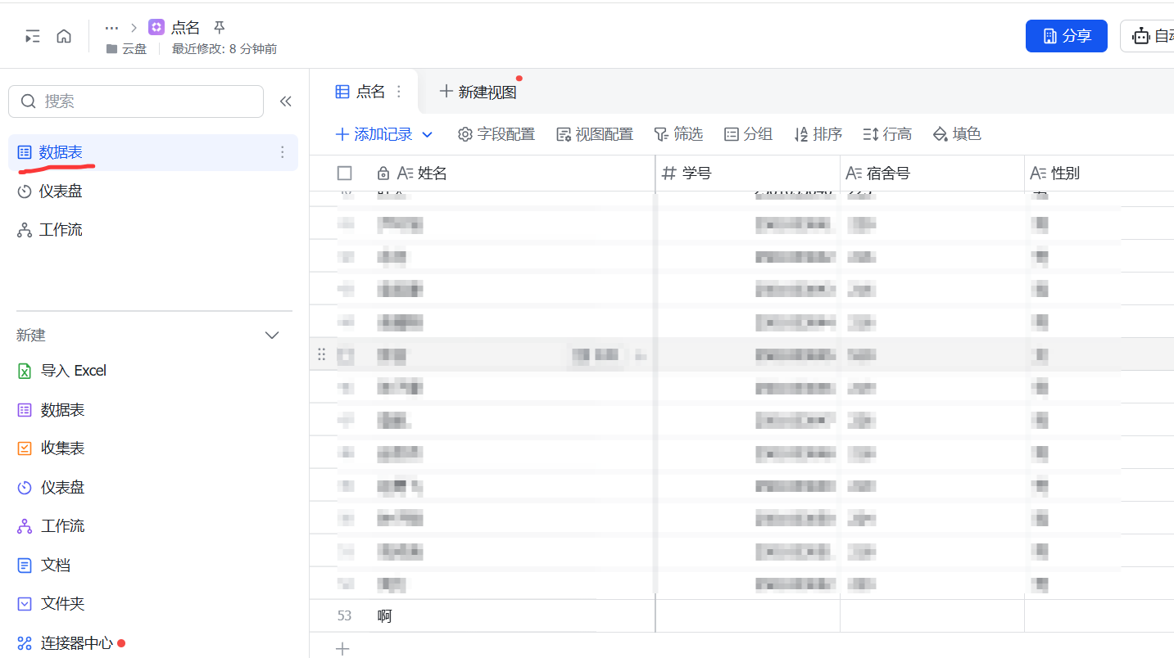Expand the 添加记录 dropdown arrow
Screen dimensions: 1174x658
[x=427, y=134]
